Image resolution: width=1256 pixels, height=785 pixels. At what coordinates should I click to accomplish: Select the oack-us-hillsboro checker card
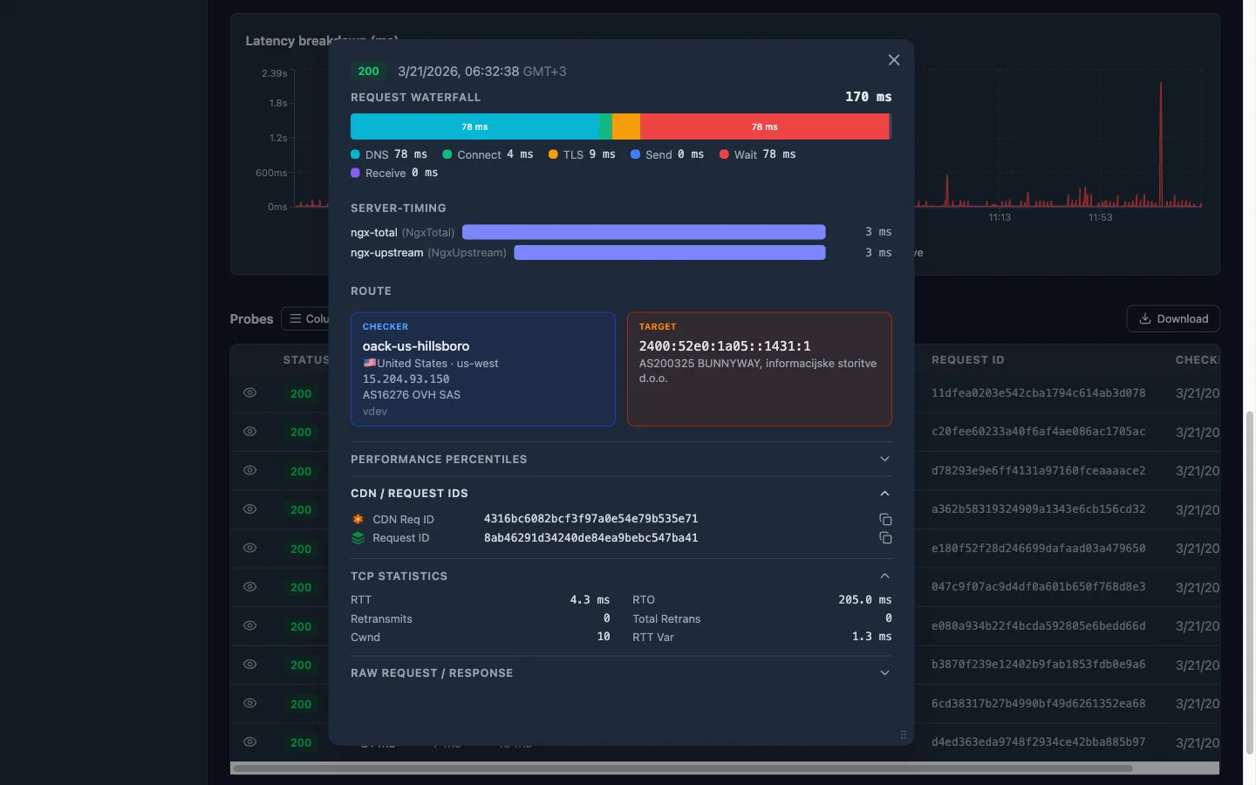[x=482, y=369]
